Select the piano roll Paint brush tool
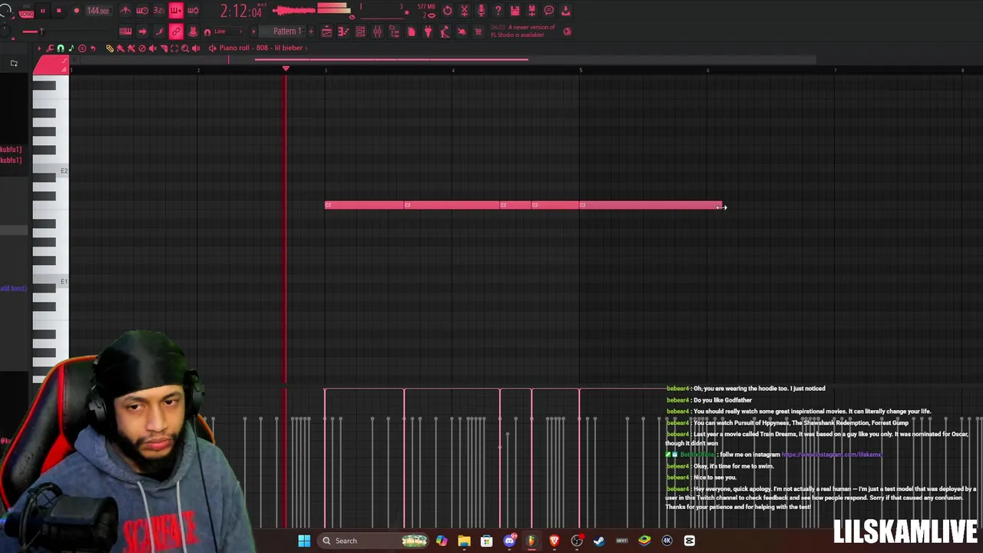 (x=121, y=48)
